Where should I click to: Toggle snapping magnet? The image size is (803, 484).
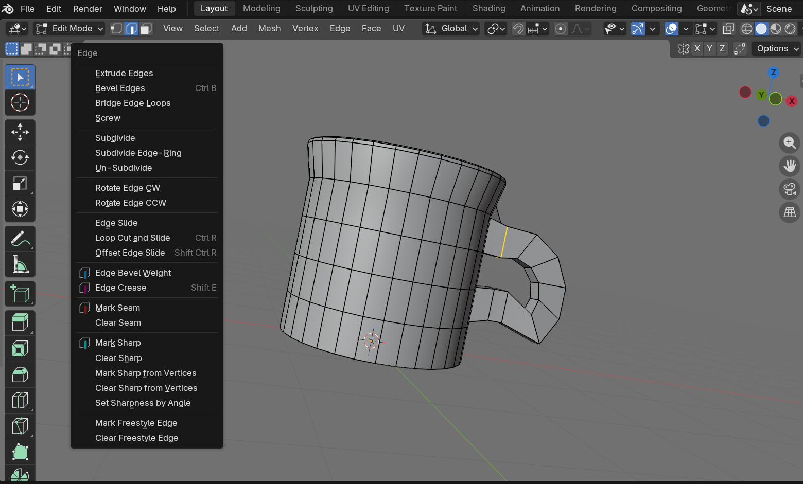pos(518,29)
